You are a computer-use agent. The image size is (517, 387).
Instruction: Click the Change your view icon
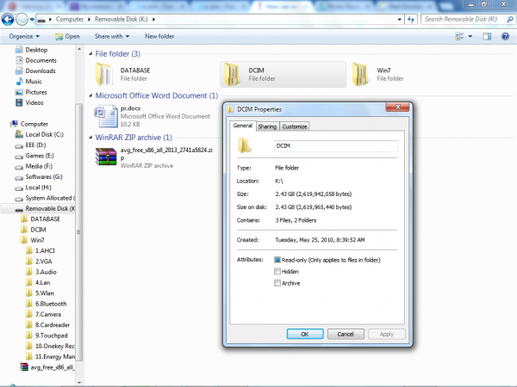[x=459, y=36]
